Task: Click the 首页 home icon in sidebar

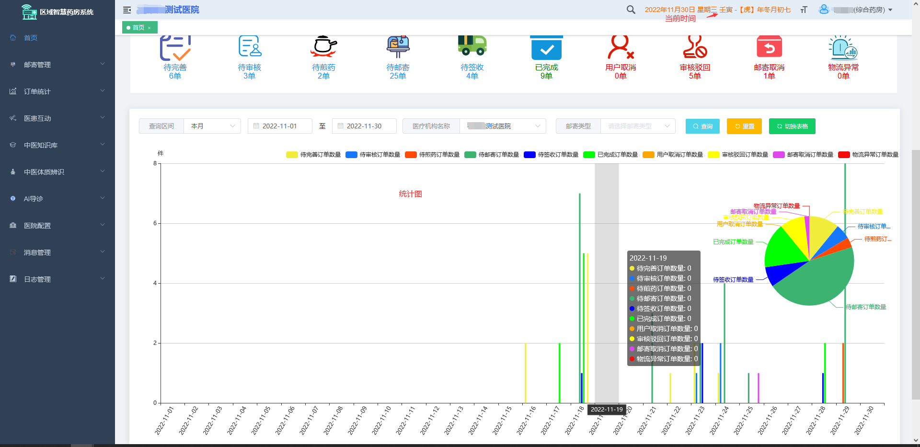Action: pyautogui.click(x=13, y=37)
